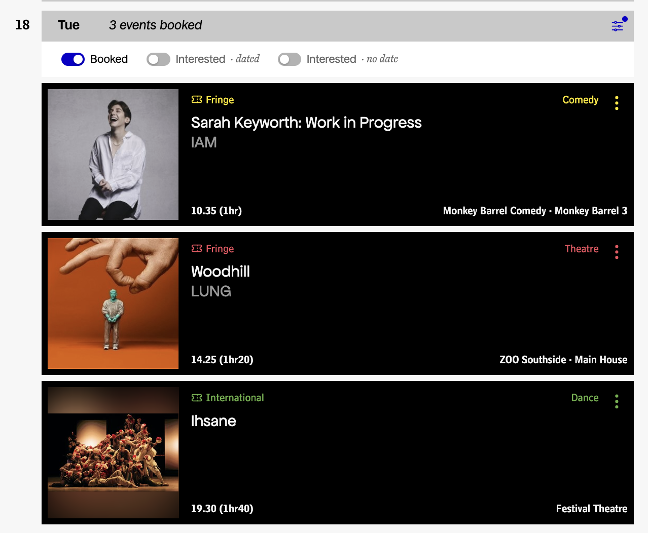The height and width of the screenshot is (533, 648).
Task: Enable the Interested dated toggle
Action: pyautogui.click(x=158, y=59)
